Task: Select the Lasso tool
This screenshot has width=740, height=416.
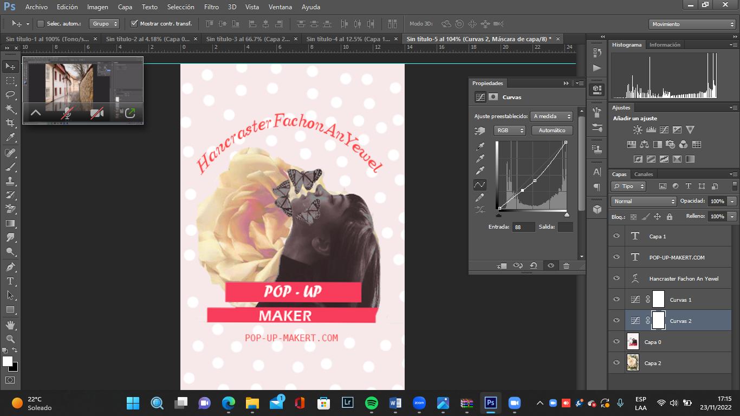Action: click(x=10, y=95)
